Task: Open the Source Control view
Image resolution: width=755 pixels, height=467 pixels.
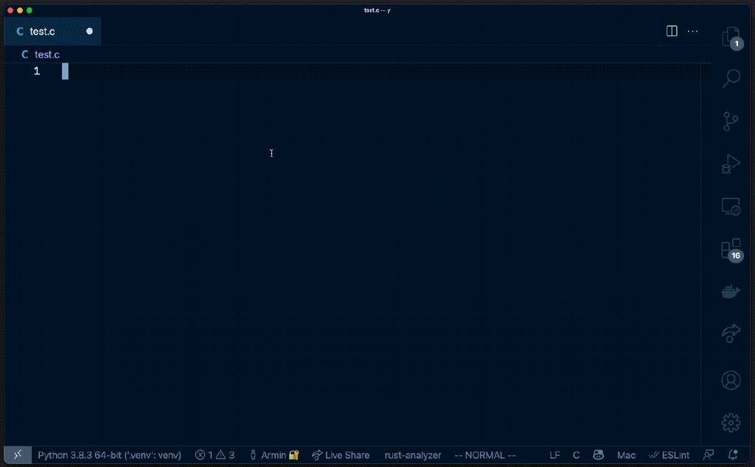Action: (x=731, y=122)
